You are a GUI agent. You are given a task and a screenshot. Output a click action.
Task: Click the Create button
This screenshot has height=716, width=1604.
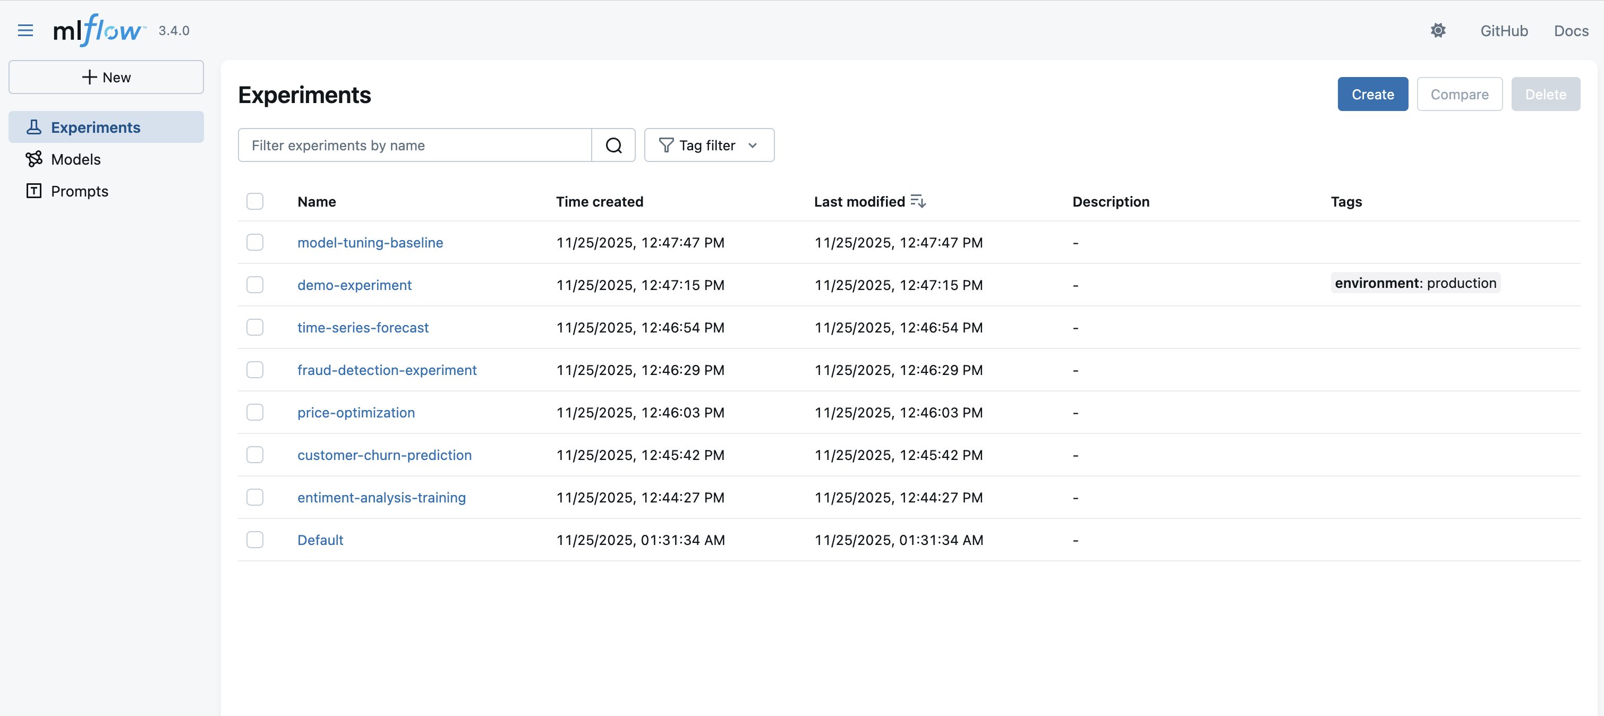pos(1372,94)
